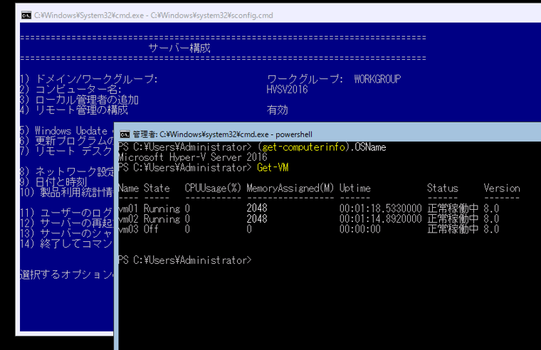Click the computer name HVSV2016
The height and width of the screenshot is (350, 541).
287,90
